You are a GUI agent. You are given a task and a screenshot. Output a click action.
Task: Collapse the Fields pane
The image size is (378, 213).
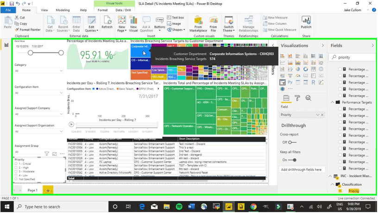[373, 45]
